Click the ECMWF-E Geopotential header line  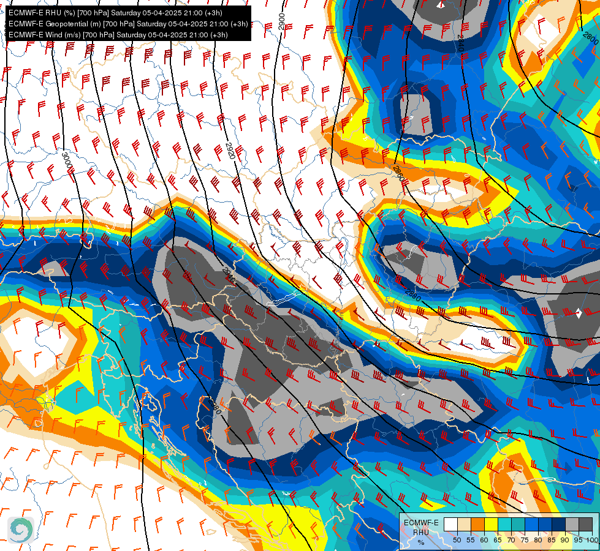[x=128, y=24]
